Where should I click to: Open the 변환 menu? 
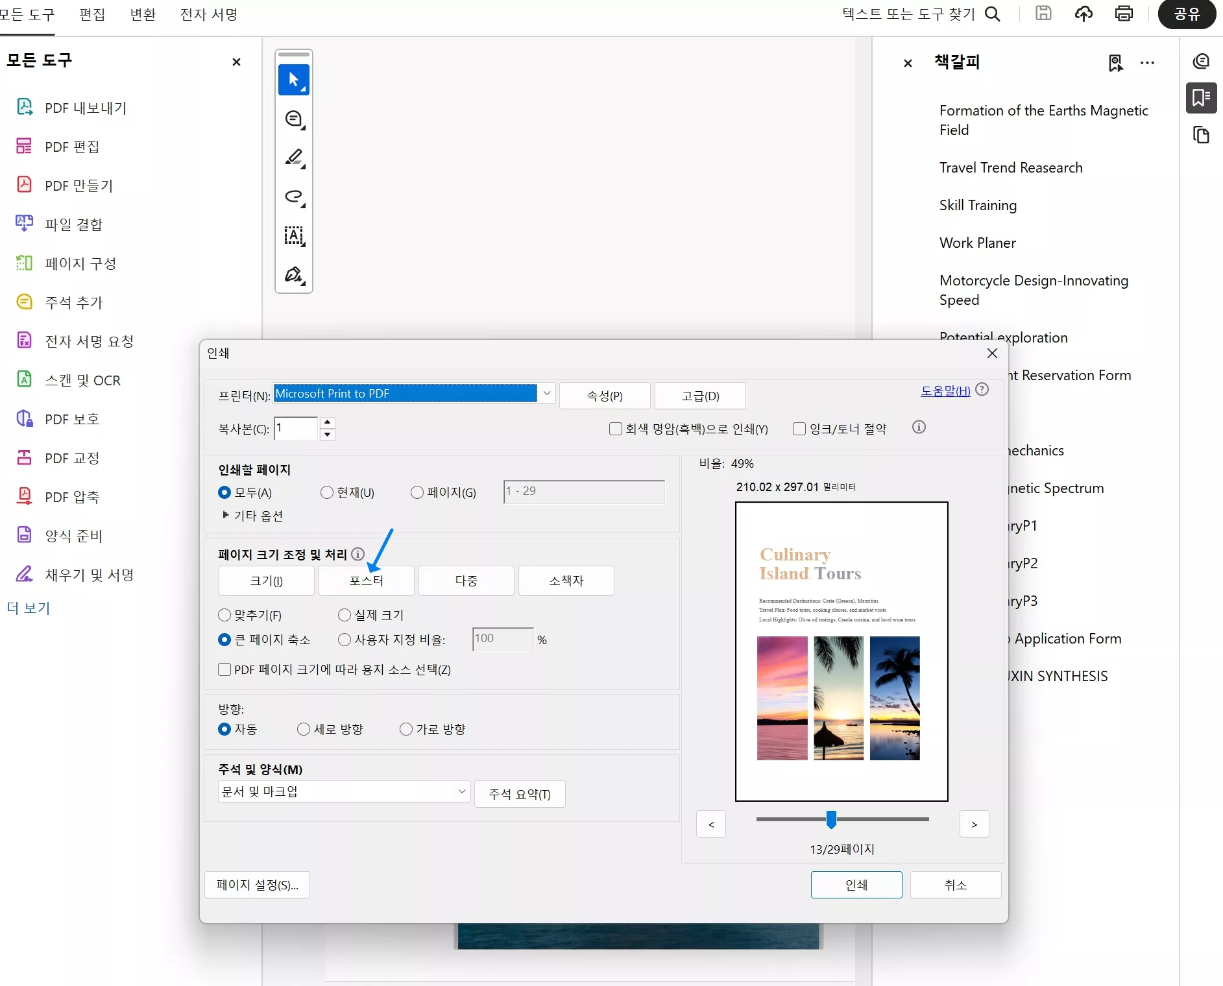coord(142,14)
